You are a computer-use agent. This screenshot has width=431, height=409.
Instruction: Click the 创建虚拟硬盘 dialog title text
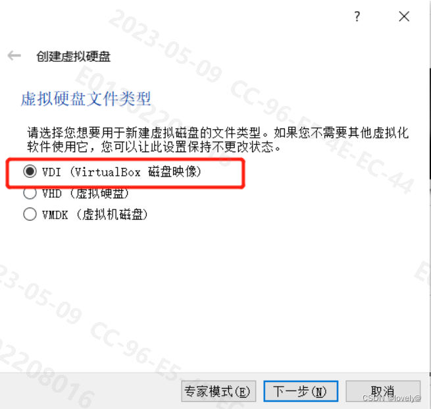(74, 57)
